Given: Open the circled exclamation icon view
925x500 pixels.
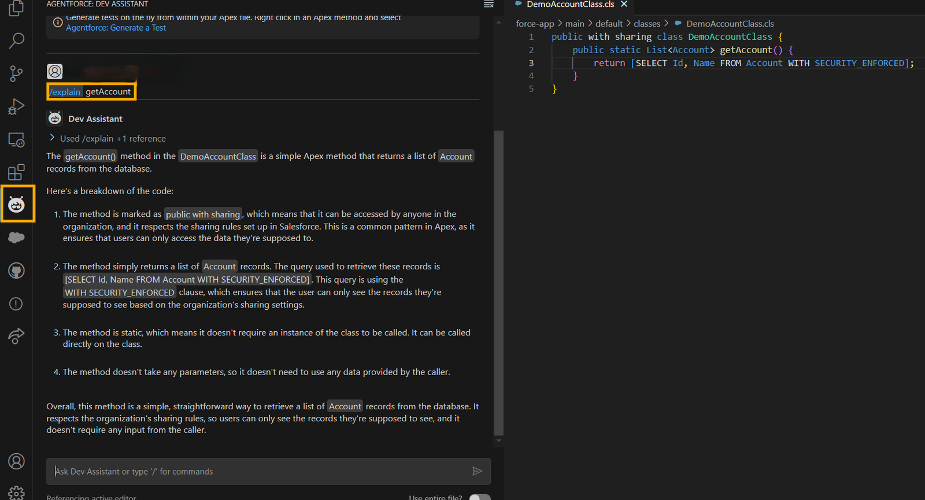Looking at the screenshot, I should [16, 303].
